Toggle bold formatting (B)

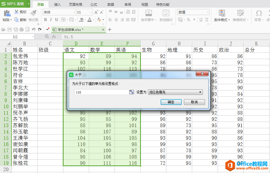tap(46, 20)
